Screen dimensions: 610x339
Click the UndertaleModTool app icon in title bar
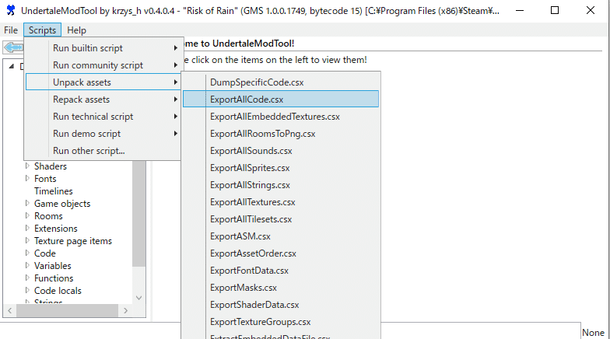(11, 10)
